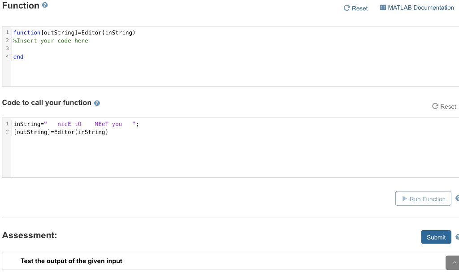This screenshot has width=459, height=274.
Task: Click line number 3 in the function editor
Action: click(7, 48)
